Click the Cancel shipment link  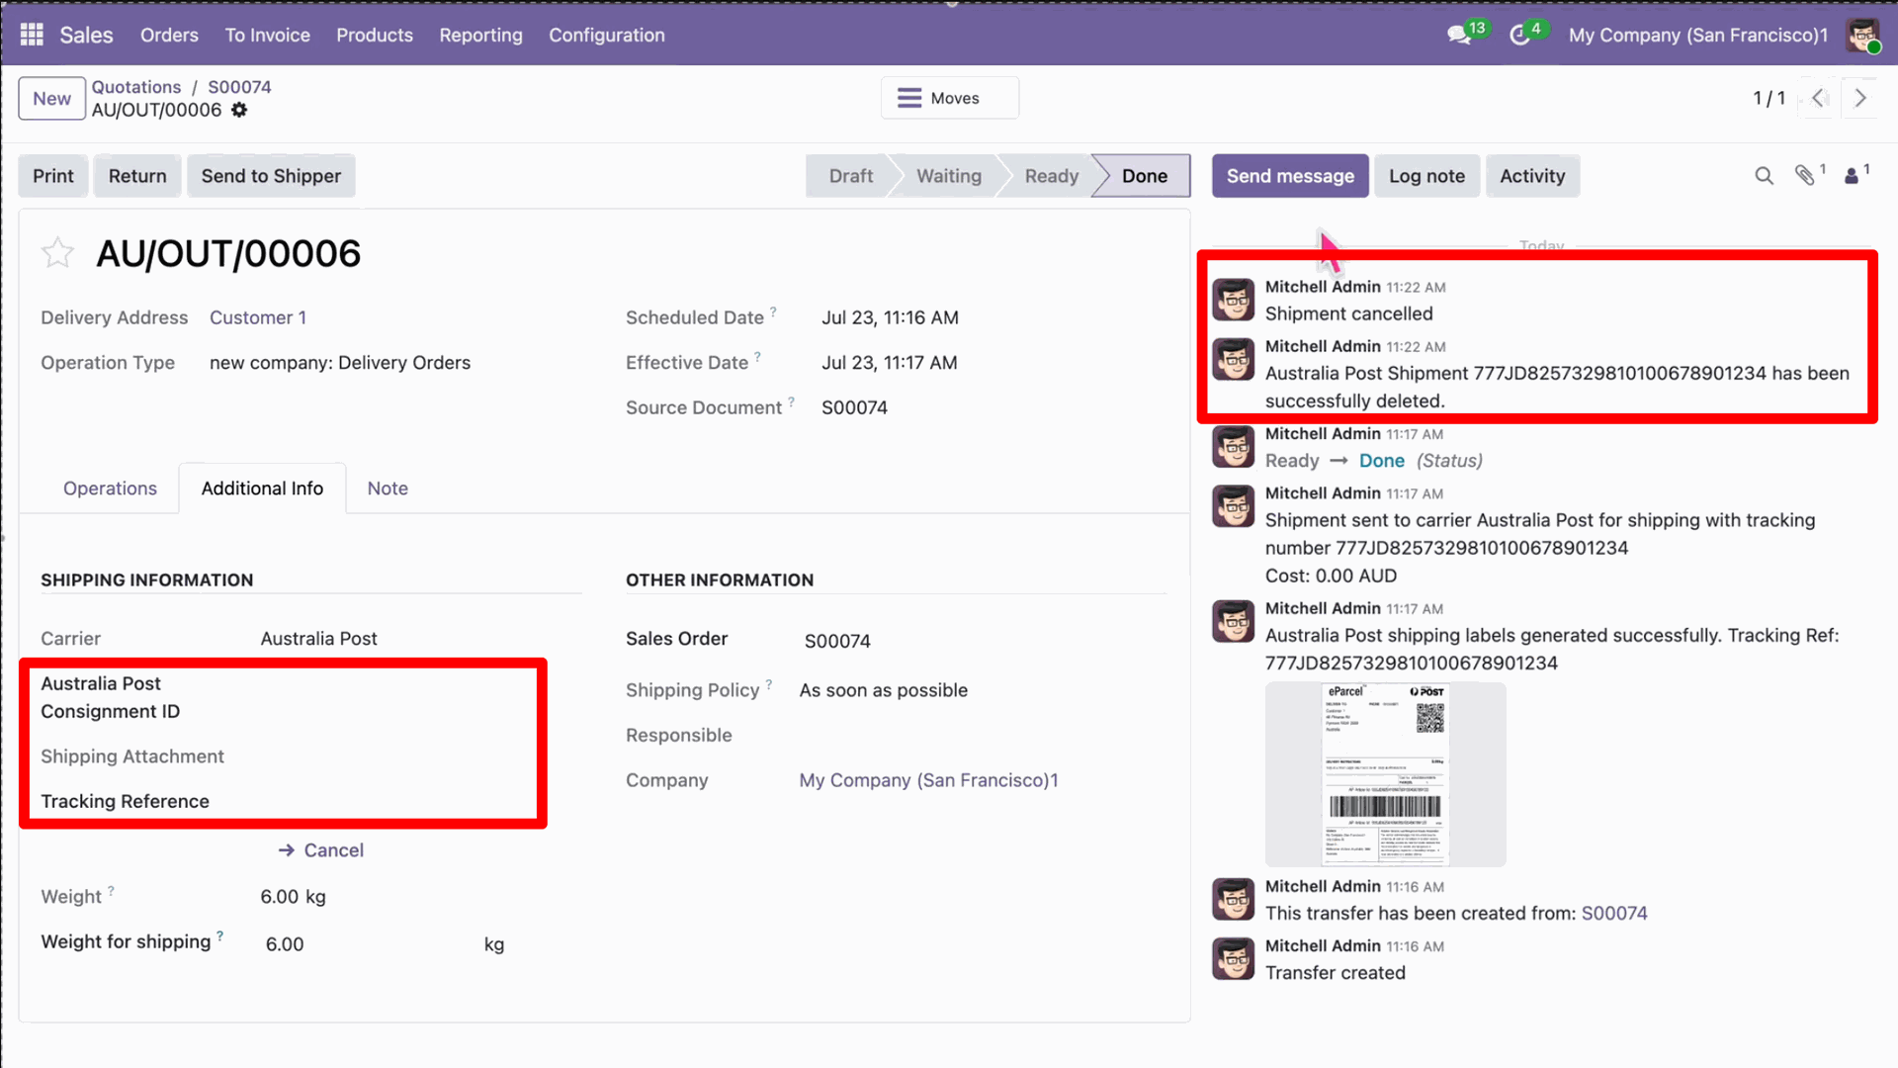(321, 850)
